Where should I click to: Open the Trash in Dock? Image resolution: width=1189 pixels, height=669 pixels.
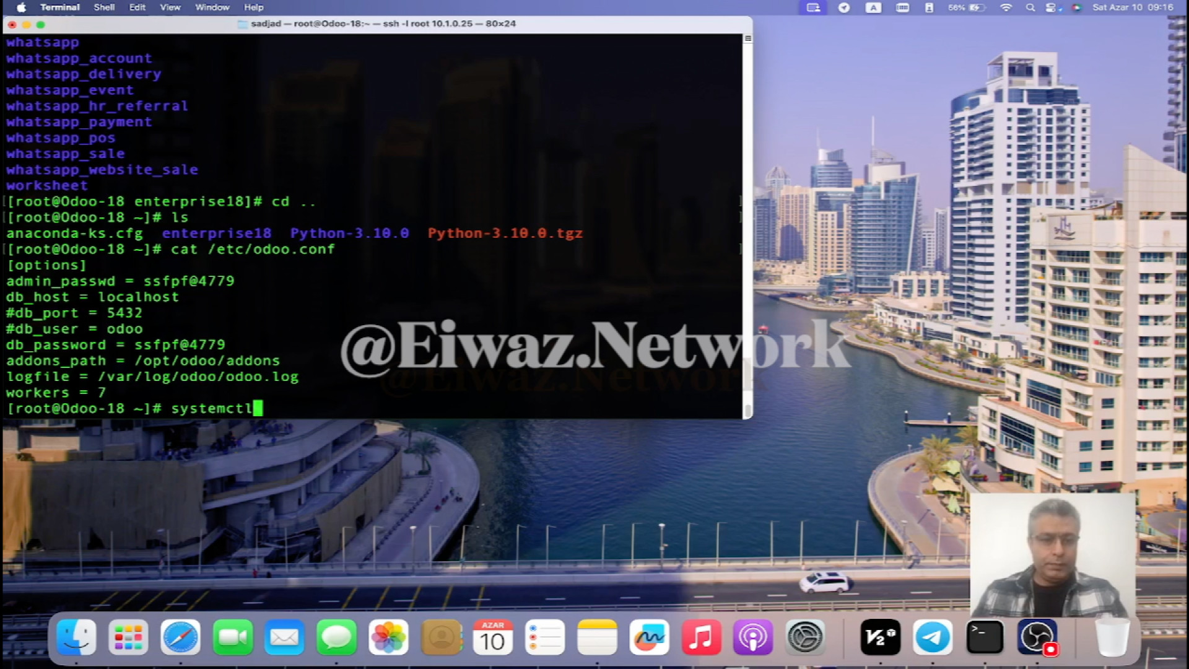(1112, 637)
